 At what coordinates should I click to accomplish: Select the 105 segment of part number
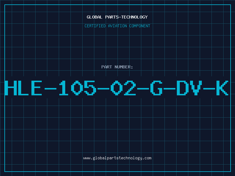pos(78,88)
